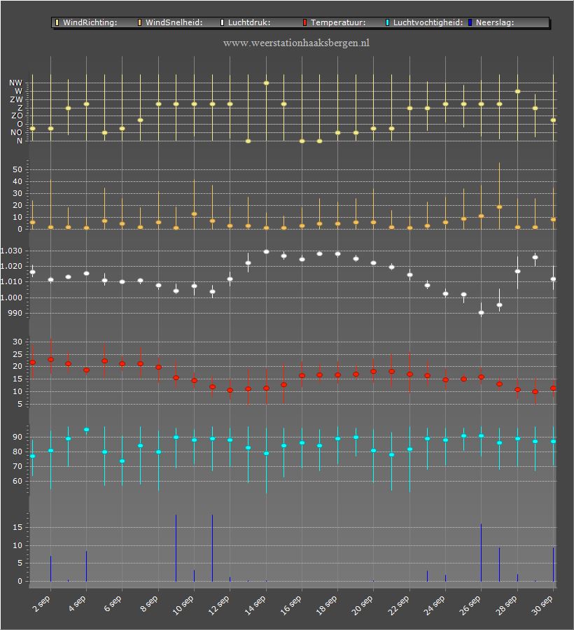Click the WindSnelheid: legend label
574x630 pixels.
pos(174,22)
